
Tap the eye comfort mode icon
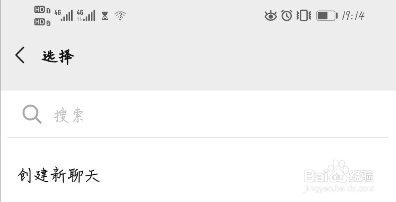click(x=271, y=16)
